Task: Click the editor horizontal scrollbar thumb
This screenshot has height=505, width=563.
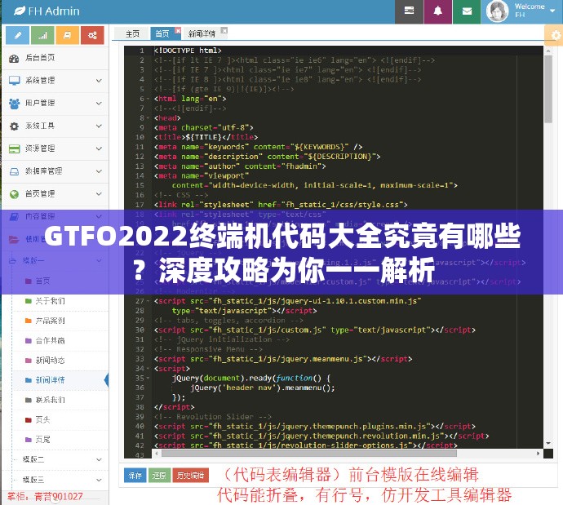Action: pos(308,454)
